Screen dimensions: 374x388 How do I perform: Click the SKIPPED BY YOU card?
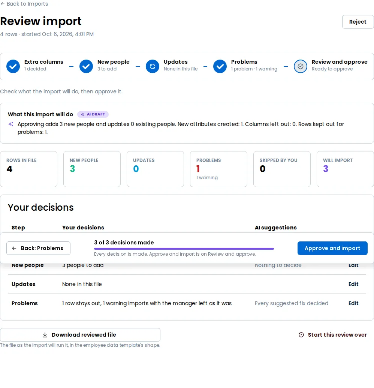(282, 169)
